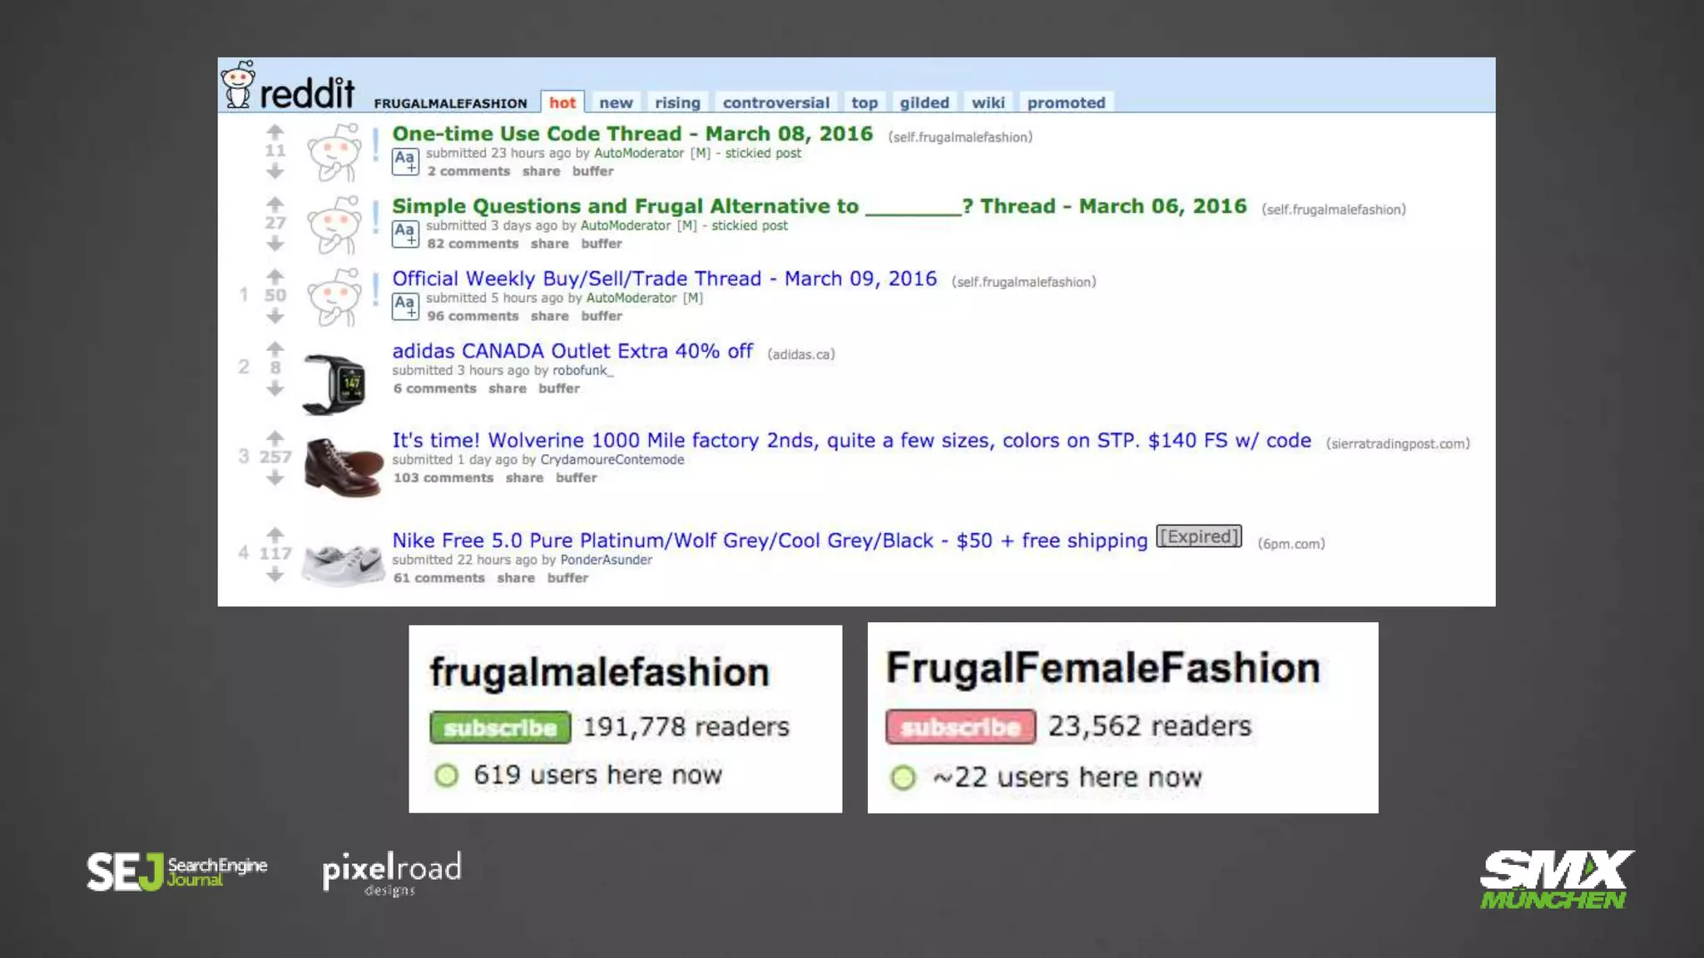Subscribe to frugalmalefashion with green button
Screen dimensions: 1704x958
pos(500,728)
